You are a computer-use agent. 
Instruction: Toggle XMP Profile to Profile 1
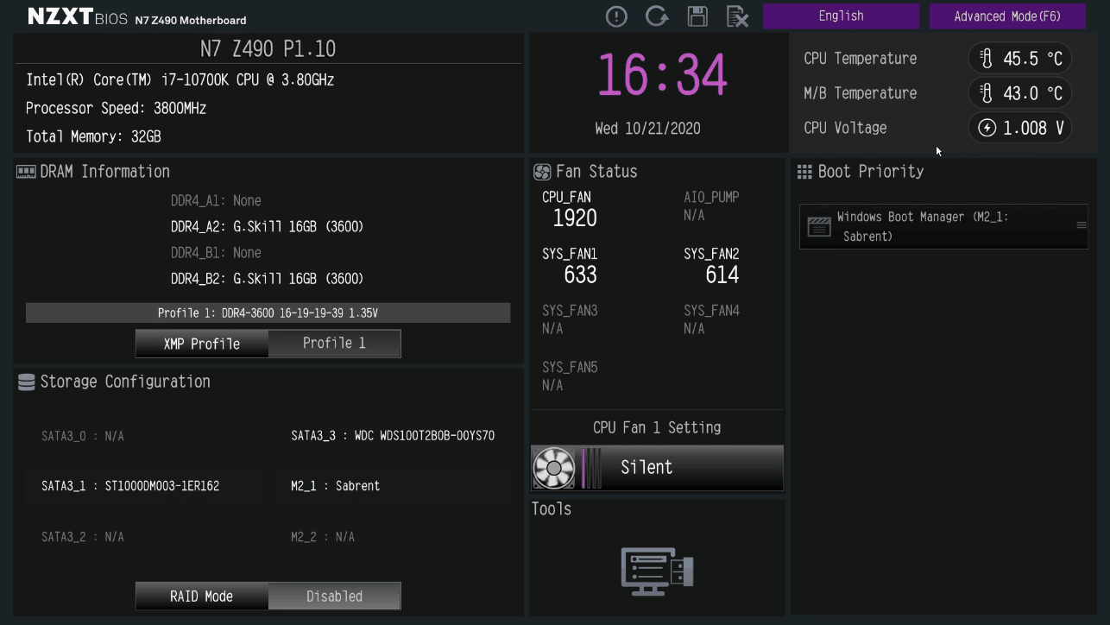point(334,344)
